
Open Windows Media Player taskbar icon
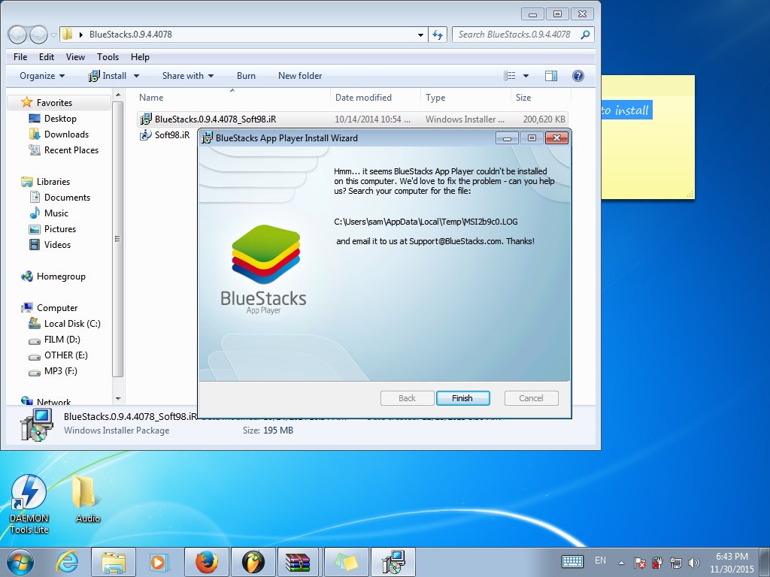(x=159, y=562)
